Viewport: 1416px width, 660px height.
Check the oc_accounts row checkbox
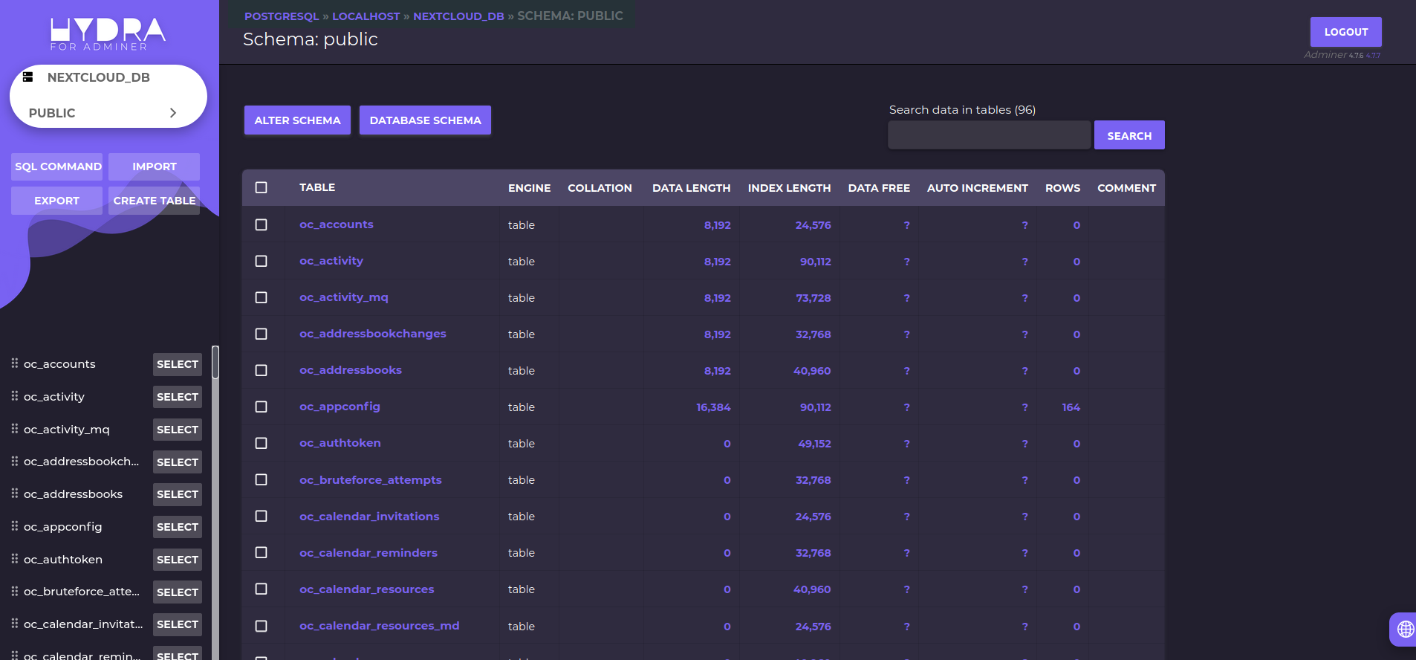click(x=261, y=224)
